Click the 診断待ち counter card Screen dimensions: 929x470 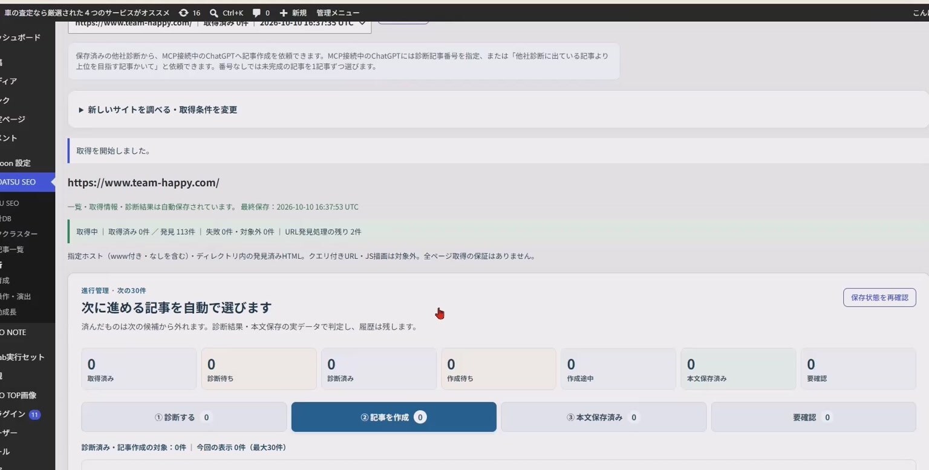point(259,369)
